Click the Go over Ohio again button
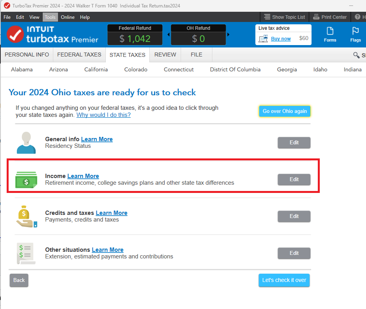The image size is (366, 309). tap(285, 111)
